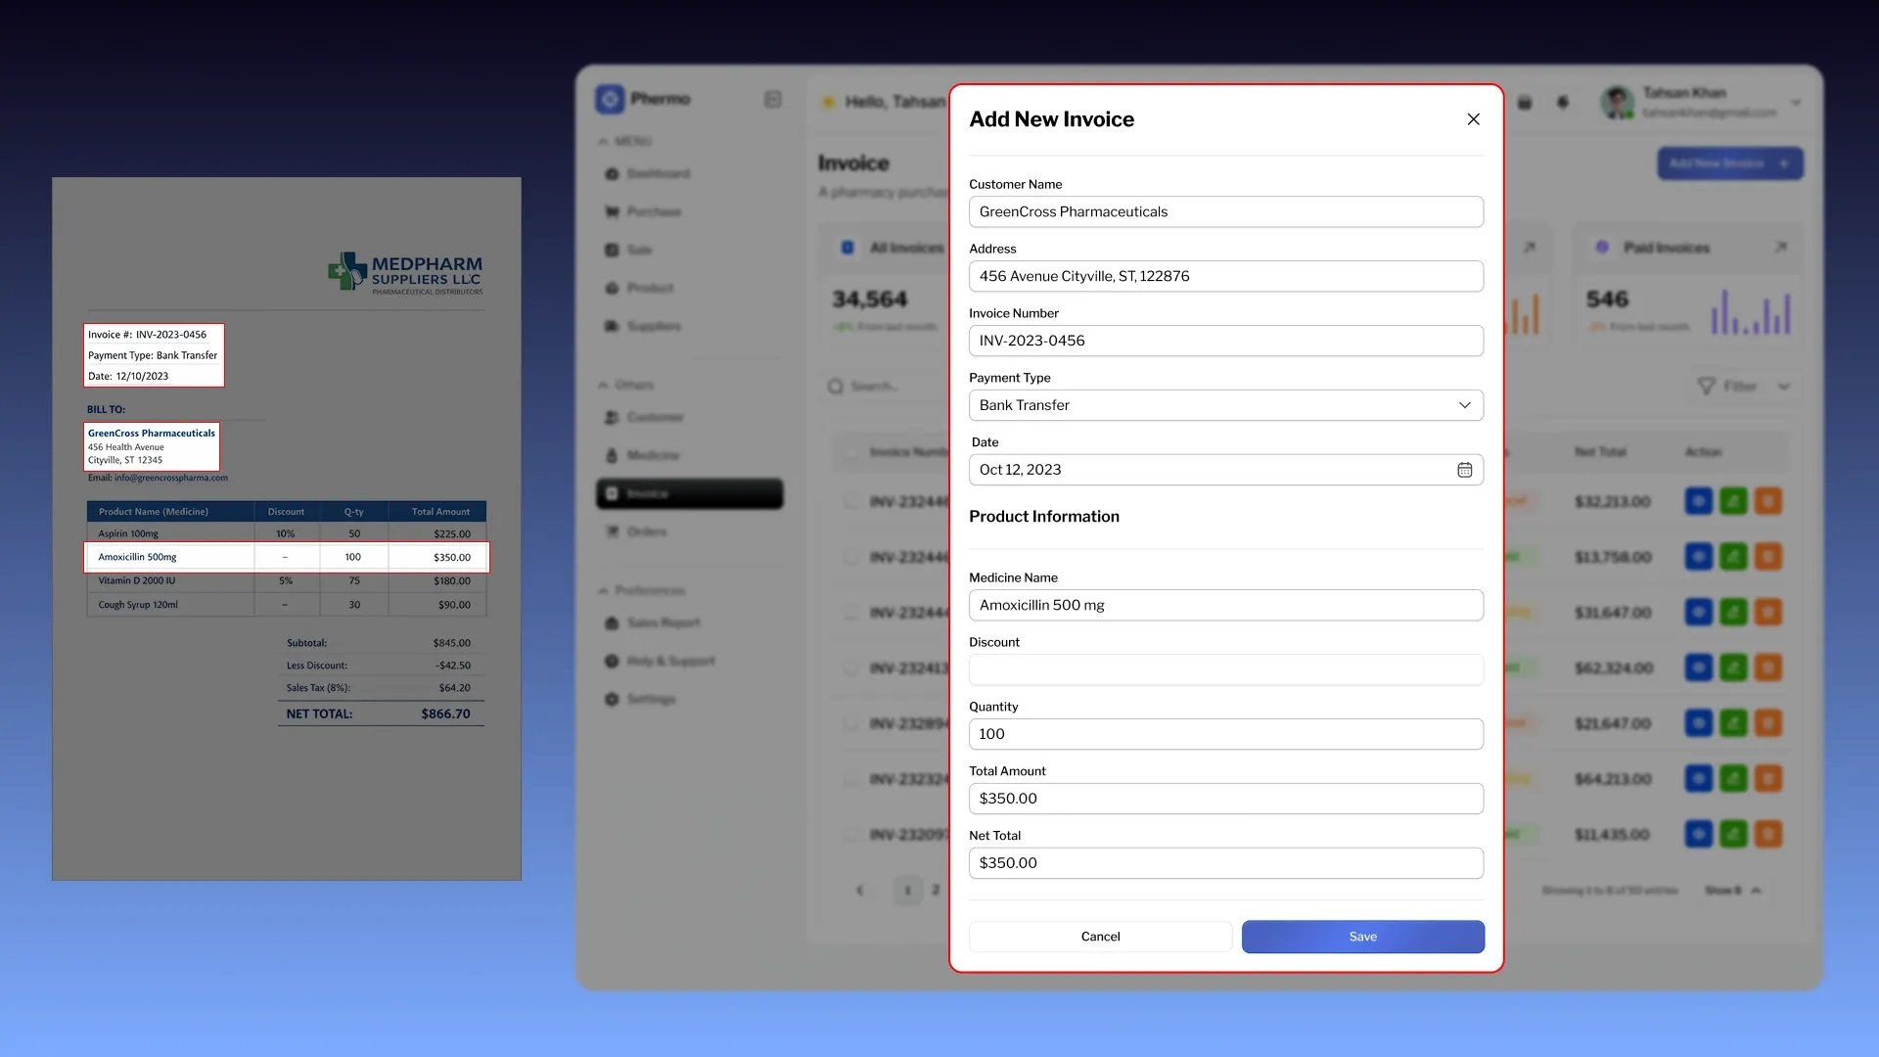The height and width of the screenshot is (1057, 1879).
Task: Select the checkbox next to invoice INV-232413
Action: (849, 668)
